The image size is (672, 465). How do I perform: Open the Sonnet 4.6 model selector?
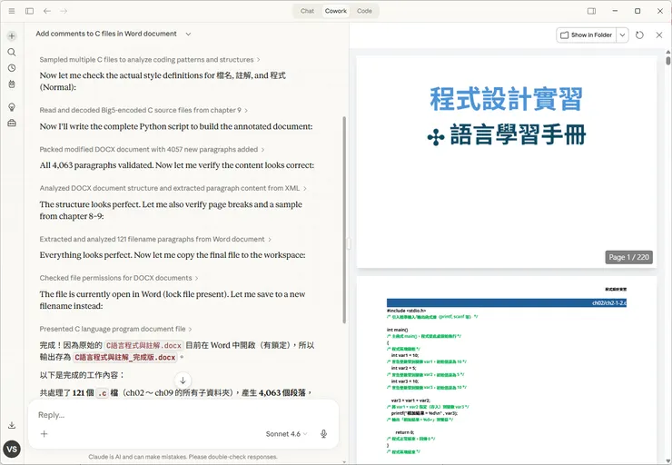tap(286, 434)
